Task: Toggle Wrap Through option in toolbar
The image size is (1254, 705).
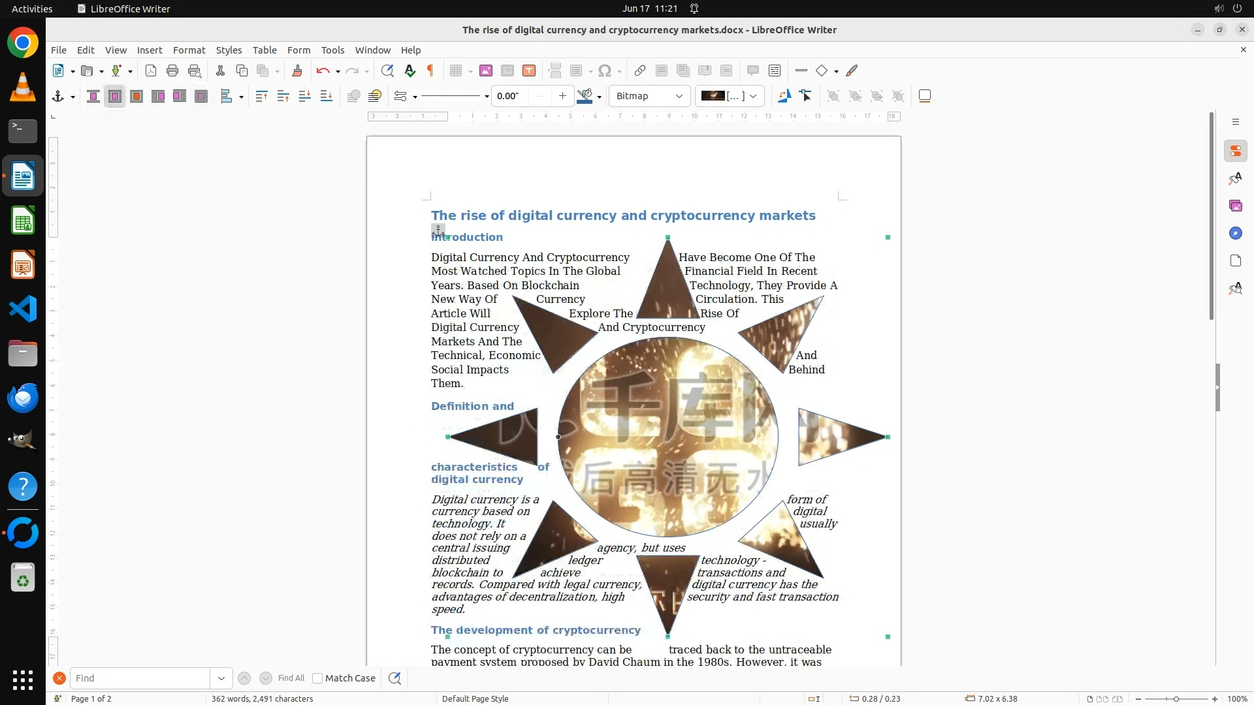Action: [201, 96]
